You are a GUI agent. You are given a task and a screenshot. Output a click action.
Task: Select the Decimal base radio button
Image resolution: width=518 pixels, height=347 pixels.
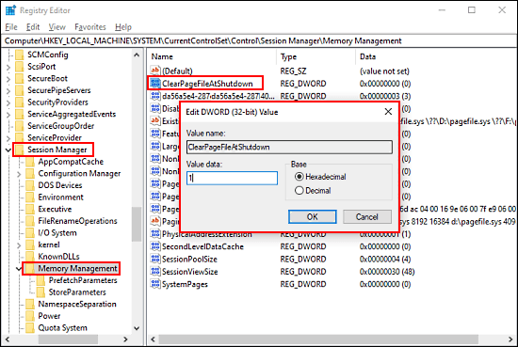[x=299, y=190]
